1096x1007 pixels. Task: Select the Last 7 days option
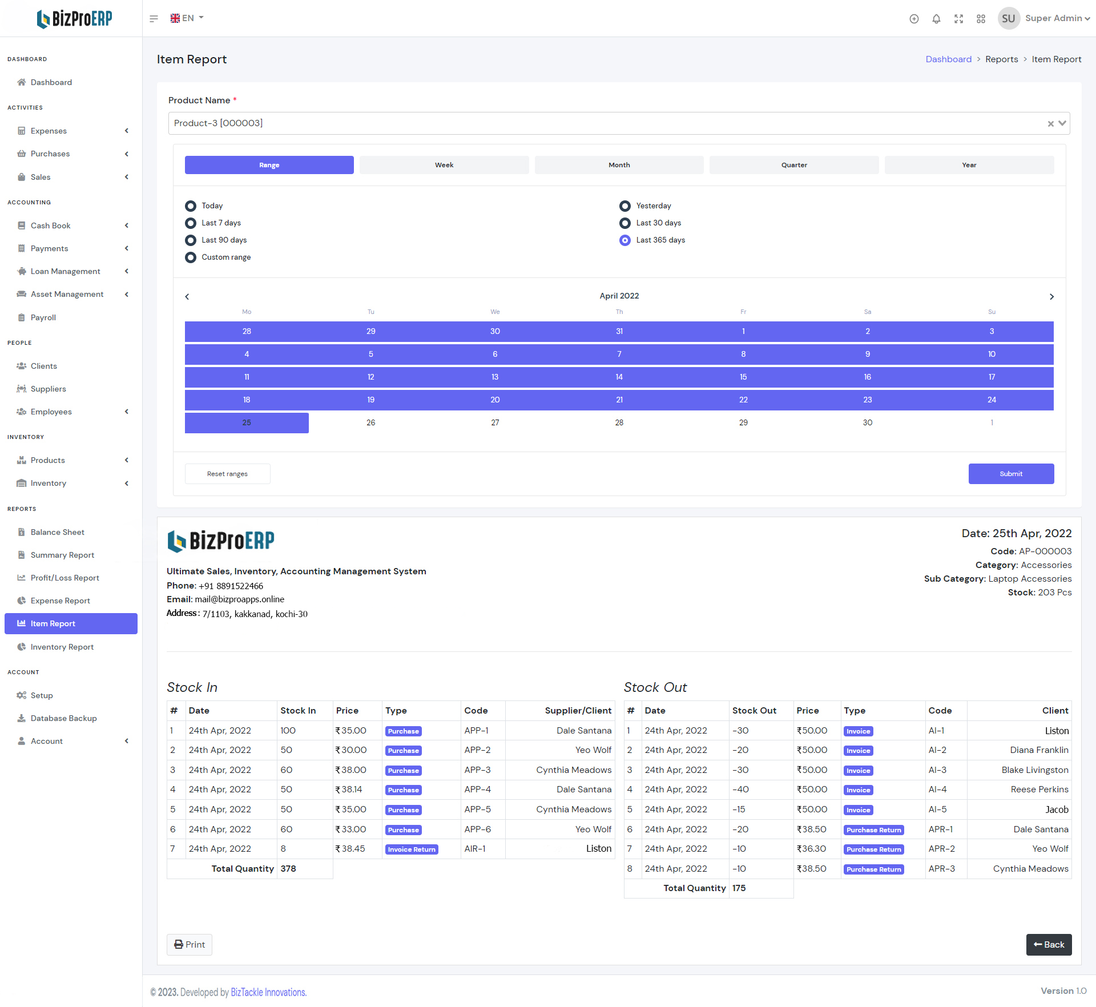point(191,223)
